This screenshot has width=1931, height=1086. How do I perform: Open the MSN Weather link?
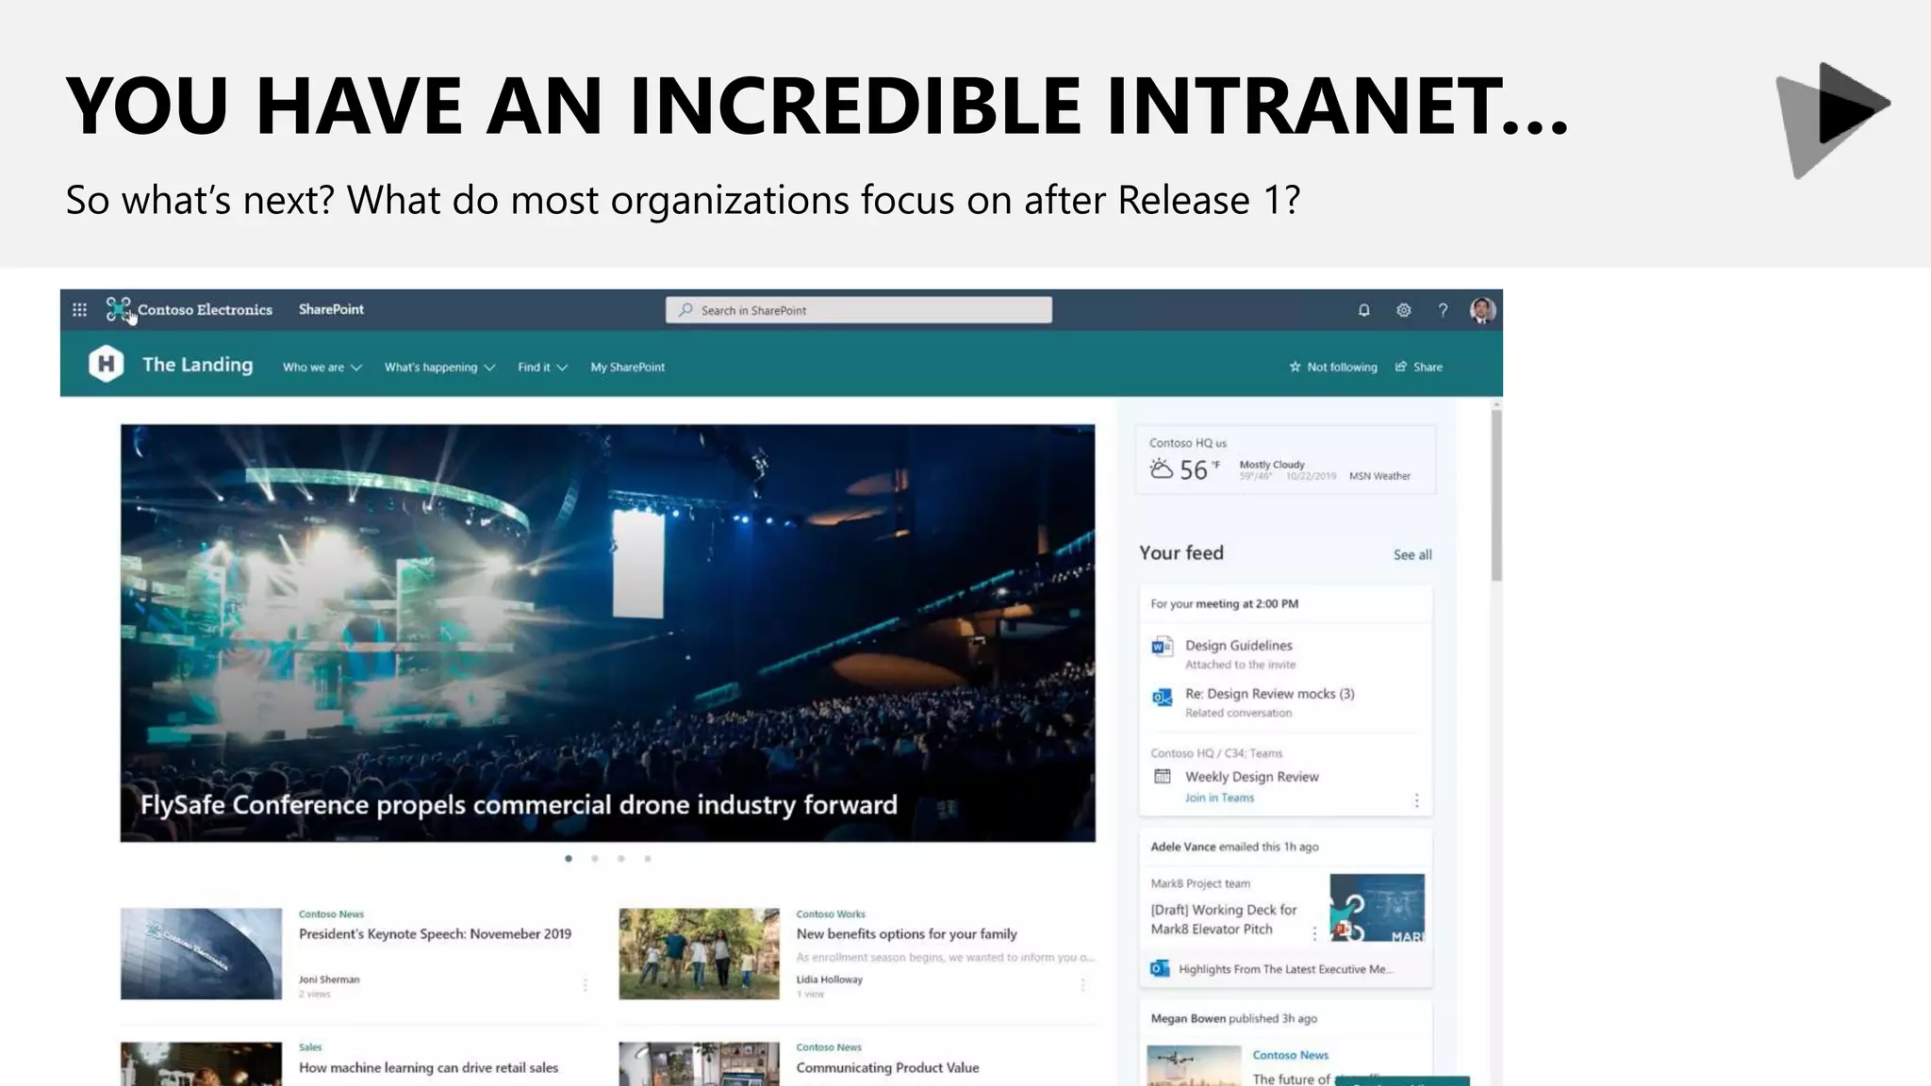coord(1379,476)
